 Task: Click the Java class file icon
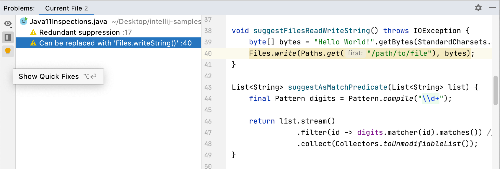(x=24, y=21)
